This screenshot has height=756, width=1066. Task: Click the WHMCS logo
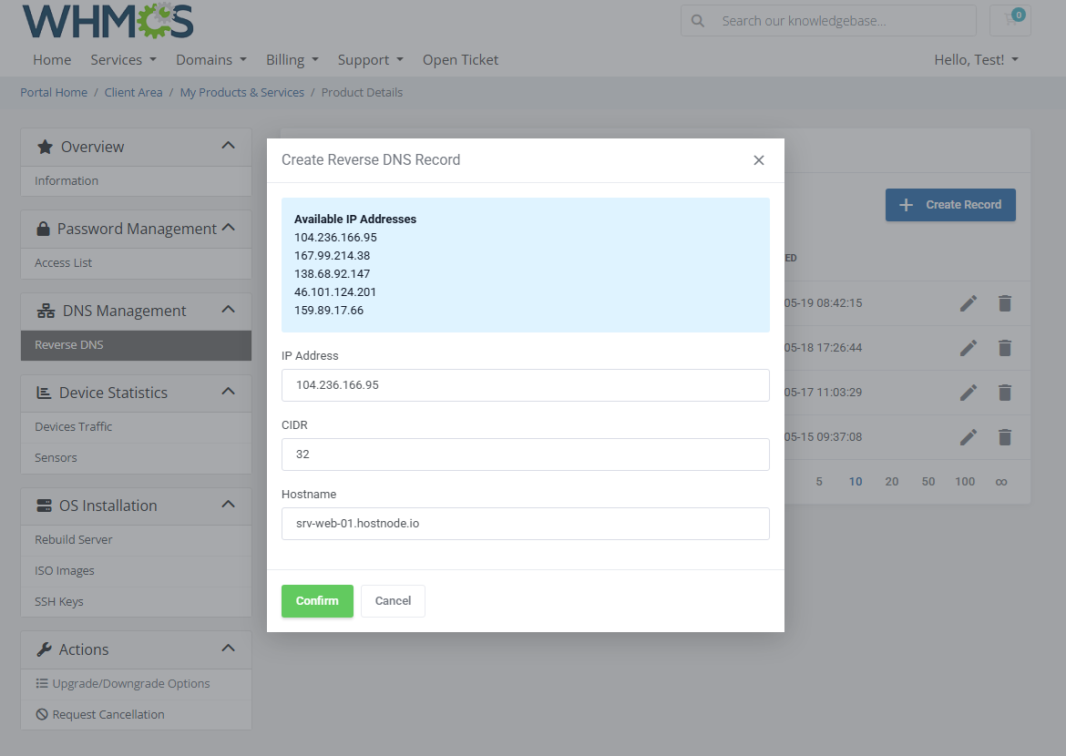pyautogui.click(x=108, y=20)
